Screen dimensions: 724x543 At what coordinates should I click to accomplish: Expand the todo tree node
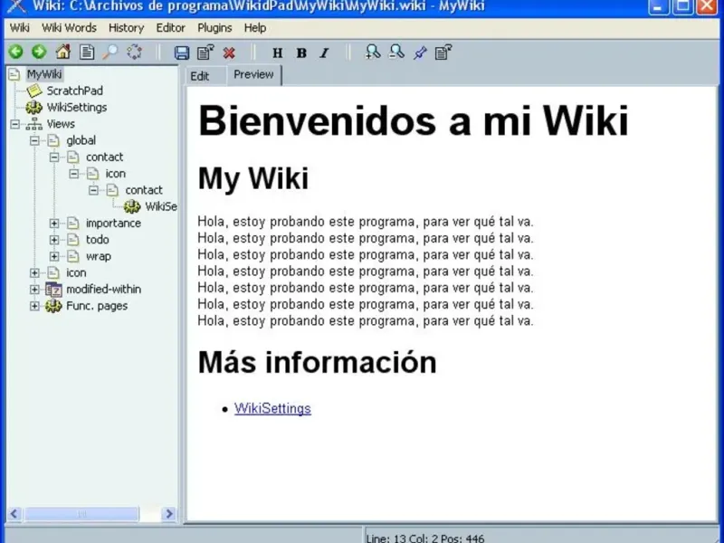tap(54, 240)
